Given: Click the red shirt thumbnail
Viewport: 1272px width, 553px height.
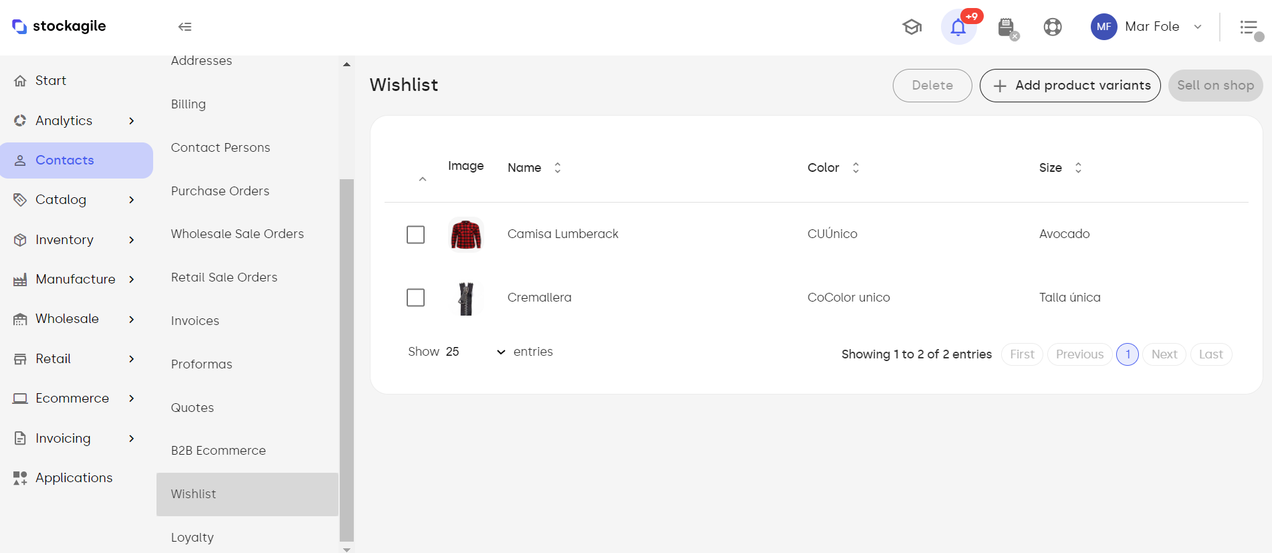Looking at the screenshot, I should (x=466, y=235).
